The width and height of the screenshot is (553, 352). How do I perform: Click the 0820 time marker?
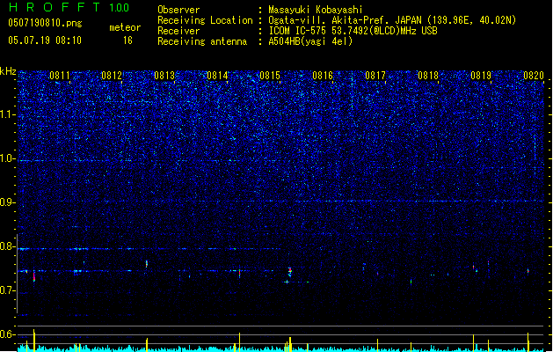point(534,76)
